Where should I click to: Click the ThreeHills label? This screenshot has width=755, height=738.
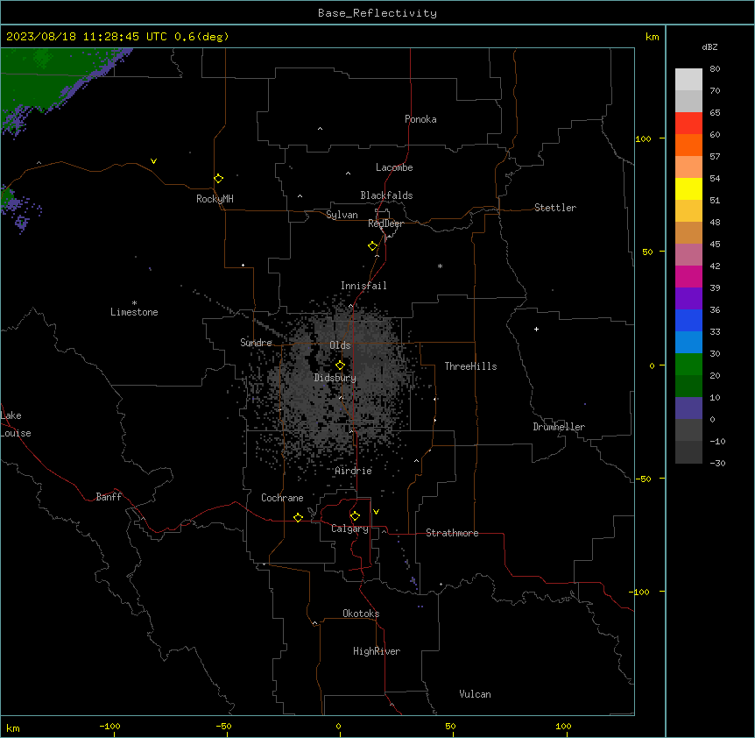(470, 366)
